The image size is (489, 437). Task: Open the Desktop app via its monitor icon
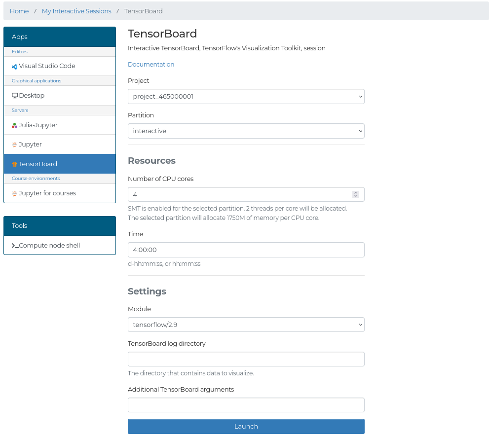click(15, 95)
